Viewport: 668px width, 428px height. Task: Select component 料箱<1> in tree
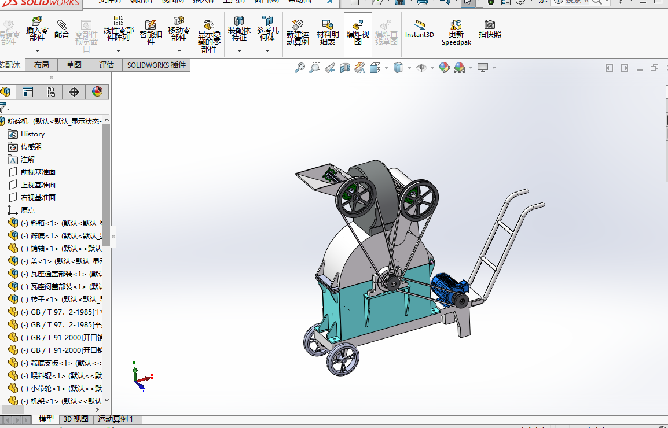click(x=55, y=223)
